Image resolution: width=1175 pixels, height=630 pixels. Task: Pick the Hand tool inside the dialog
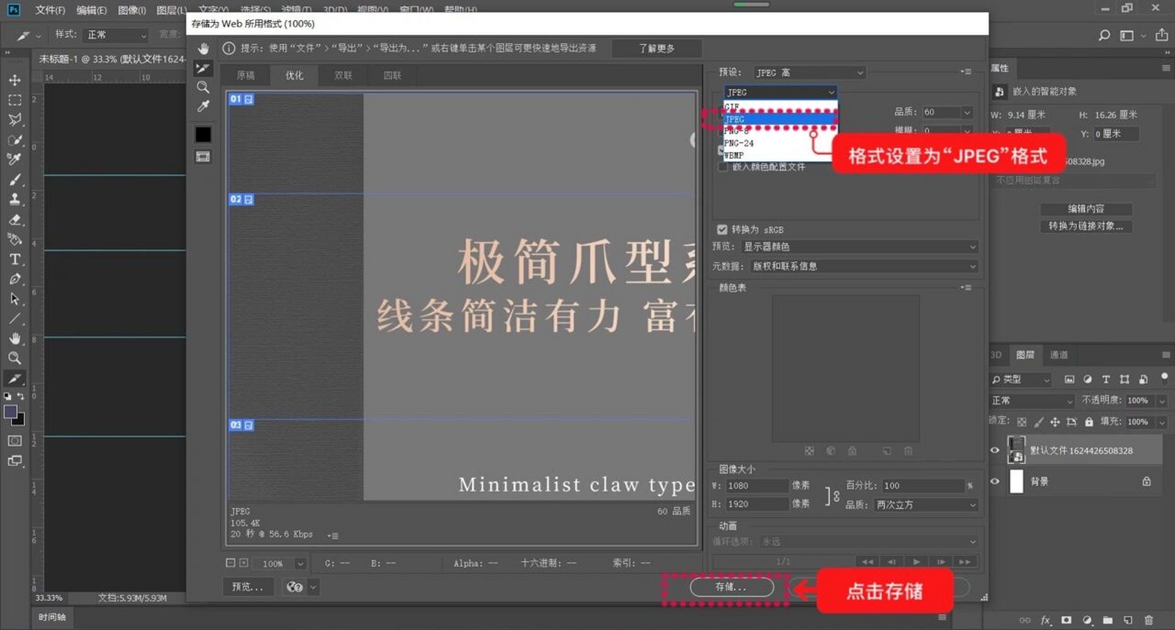(x=202, y=48)
